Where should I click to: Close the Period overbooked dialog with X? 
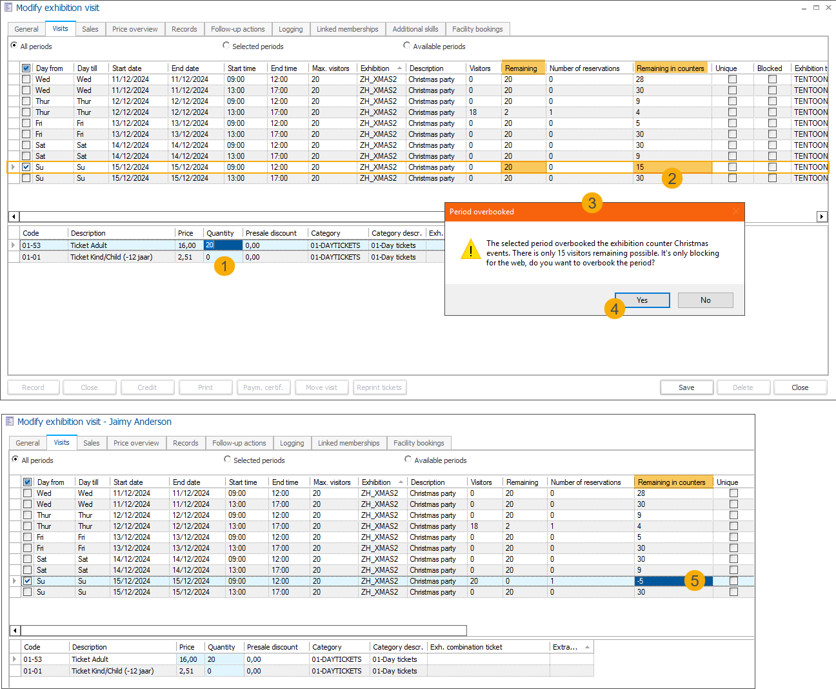tap(736, 211)
